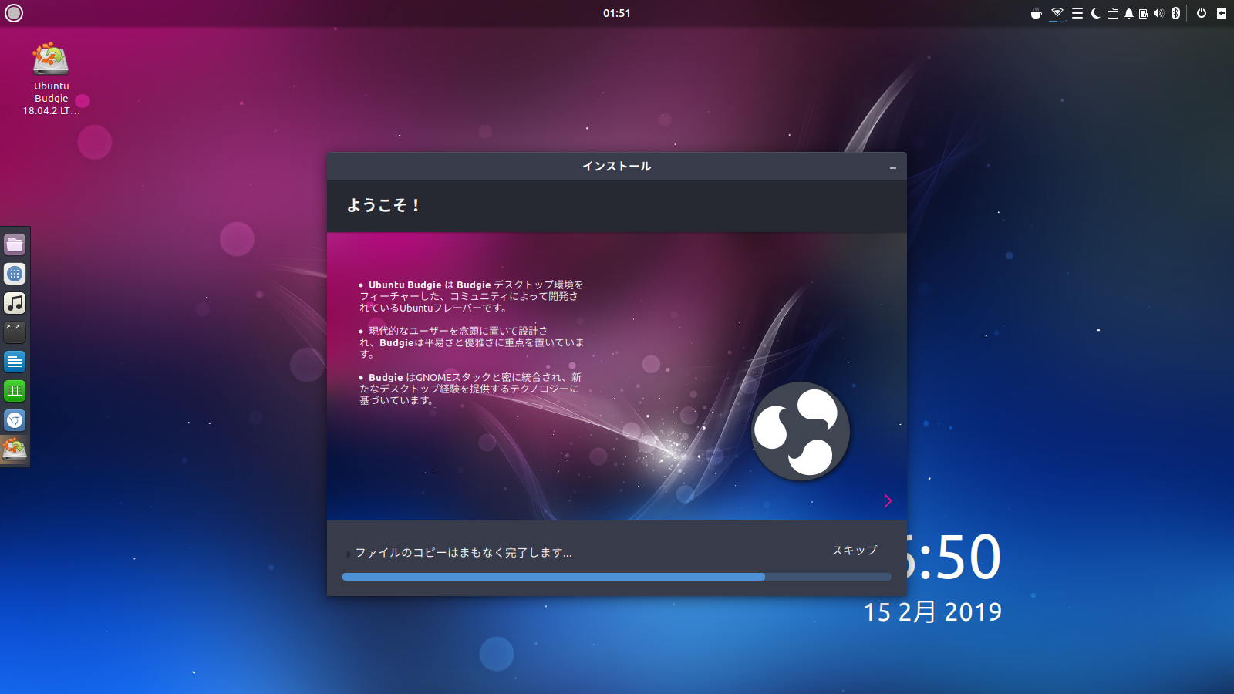Screen dimensions: 1234x694
Task: Click the スキップ (skip) button
Action: click(x=855, y=550)
